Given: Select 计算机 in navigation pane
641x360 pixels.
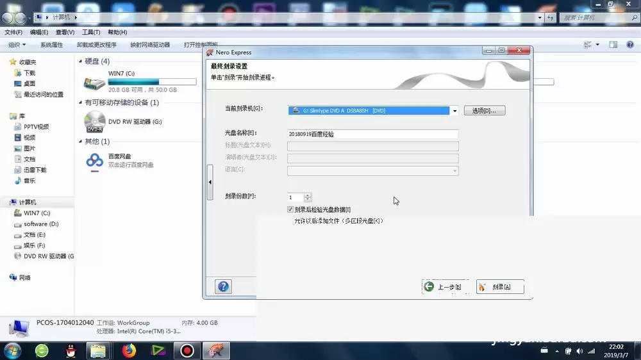Looking at the screenshot, I should (x=28, y=202).
